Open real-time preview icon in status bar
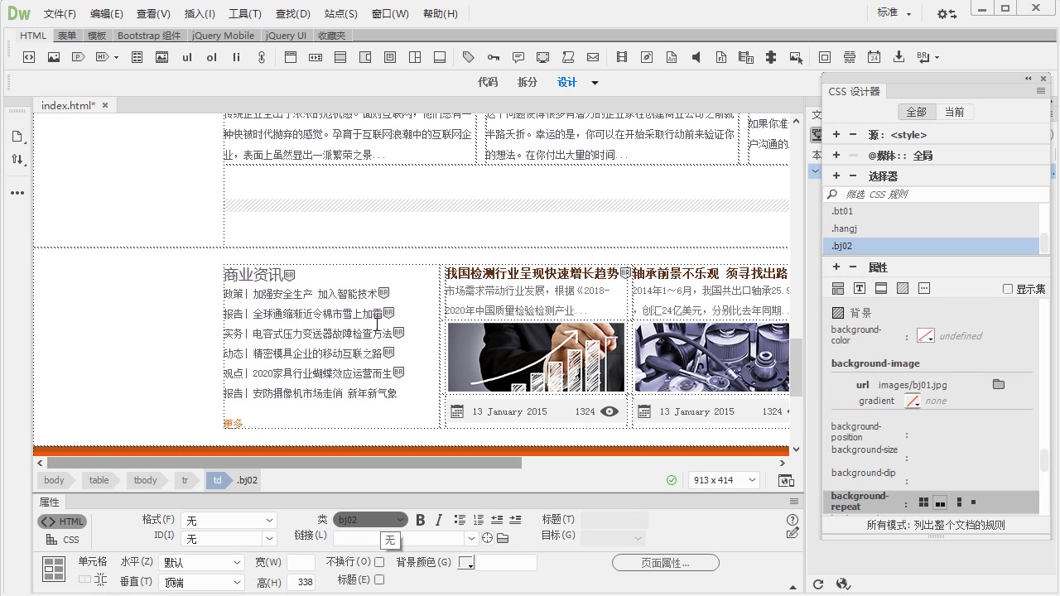Image resolution: width=1060 pixels, height=596 pixels. pyautogui.click(x=787, y=480)
